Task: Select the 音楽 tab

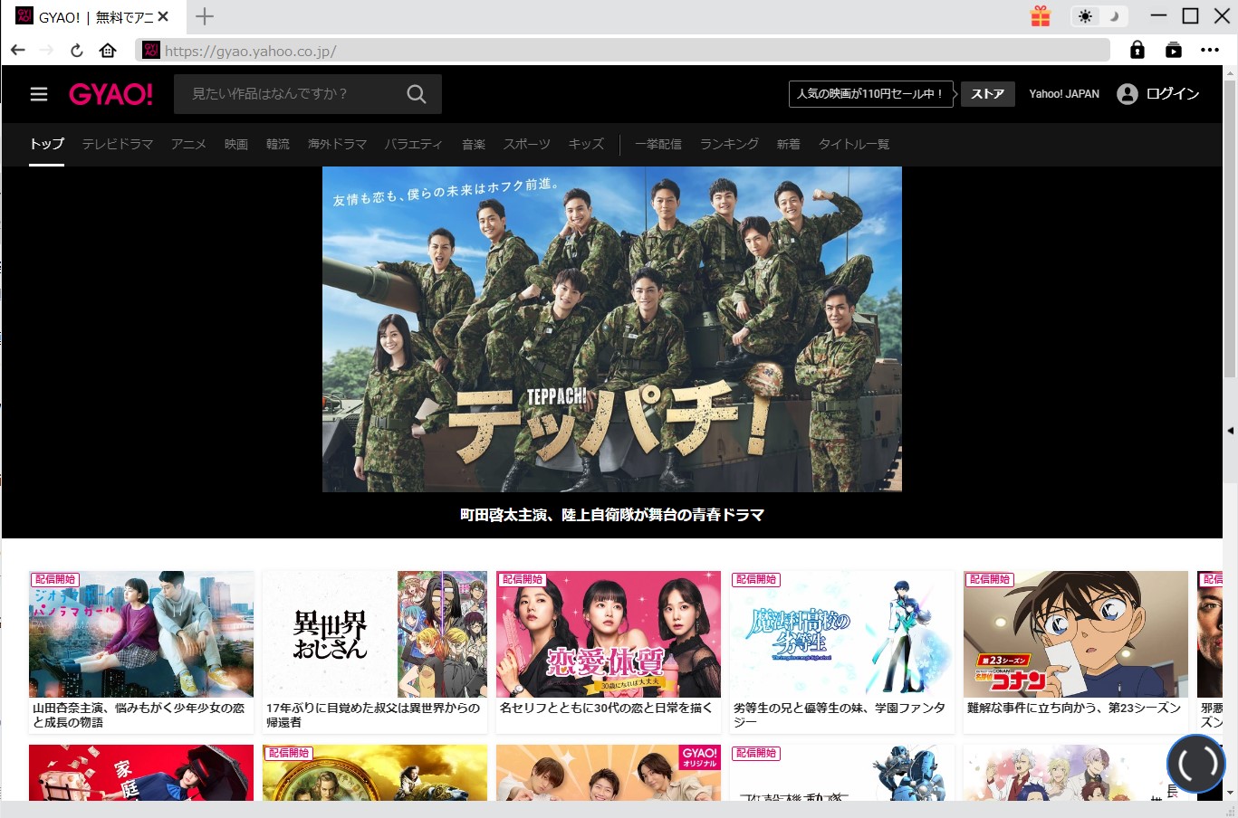Action: [x=474, y=144]
